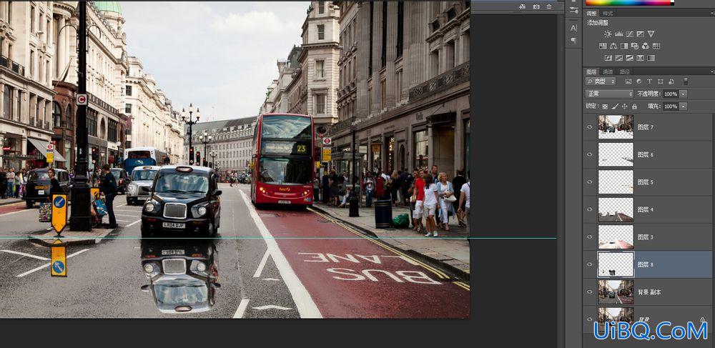Add a Brightness/Contrast adjustment
715x348 pixels.
coord(608,34)
